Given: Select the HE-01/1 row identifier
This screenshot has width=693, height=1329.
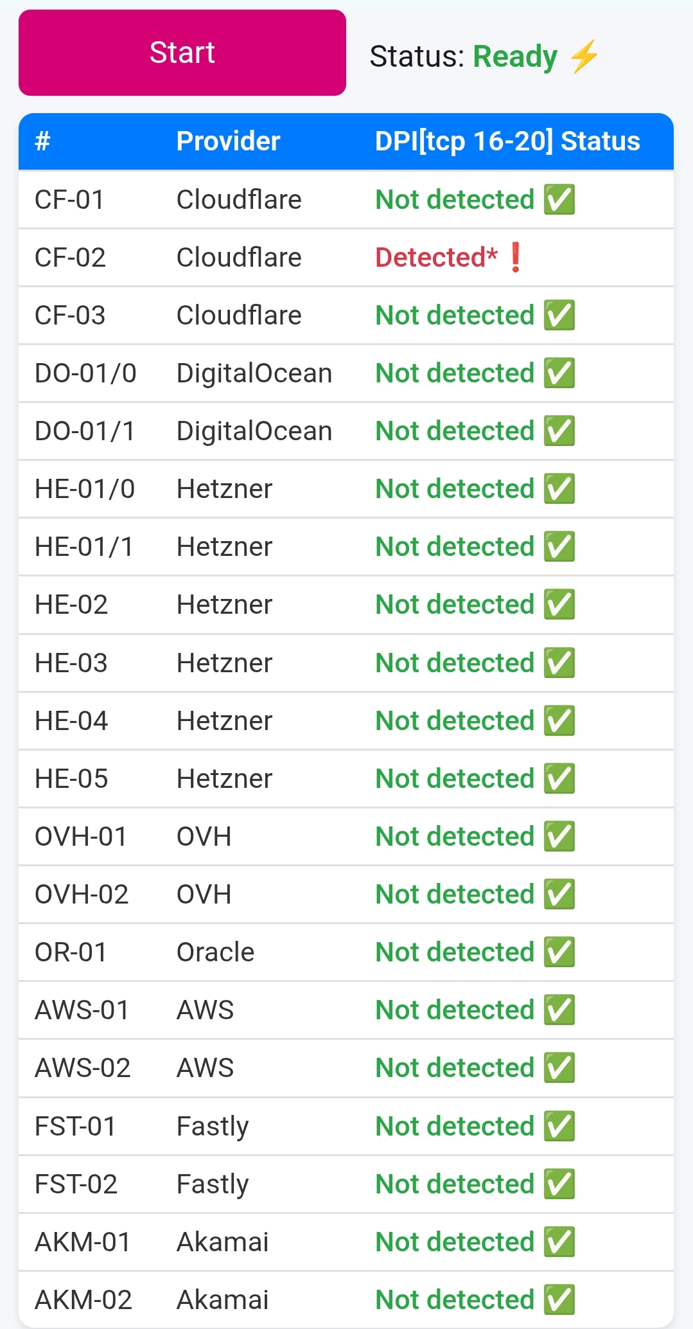Looking at the screenshot, I should [x=84, y=547].
